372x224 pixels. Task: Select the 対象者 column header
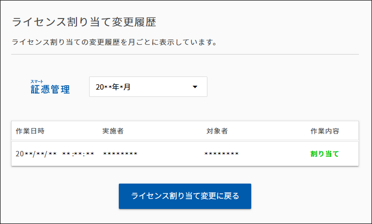(217, 131)
